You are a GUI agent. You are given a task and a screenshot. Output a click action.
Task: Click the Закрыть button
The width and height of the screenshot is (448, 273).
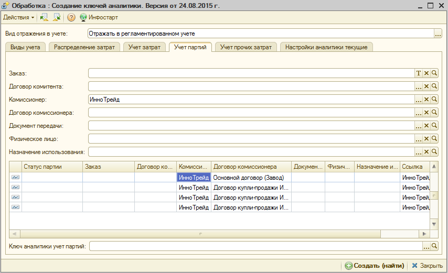[x=427, y=266]
